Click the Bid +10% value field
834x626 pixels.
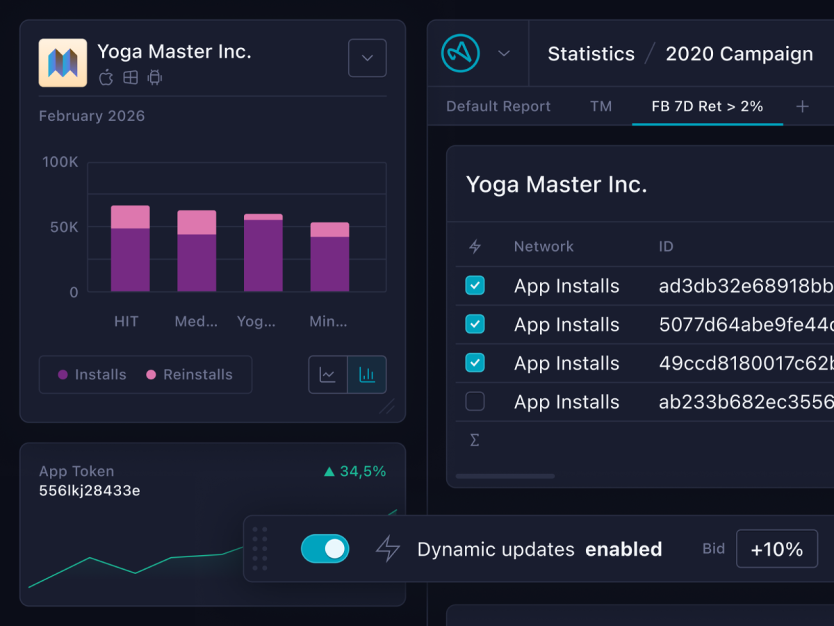point(777,549)
